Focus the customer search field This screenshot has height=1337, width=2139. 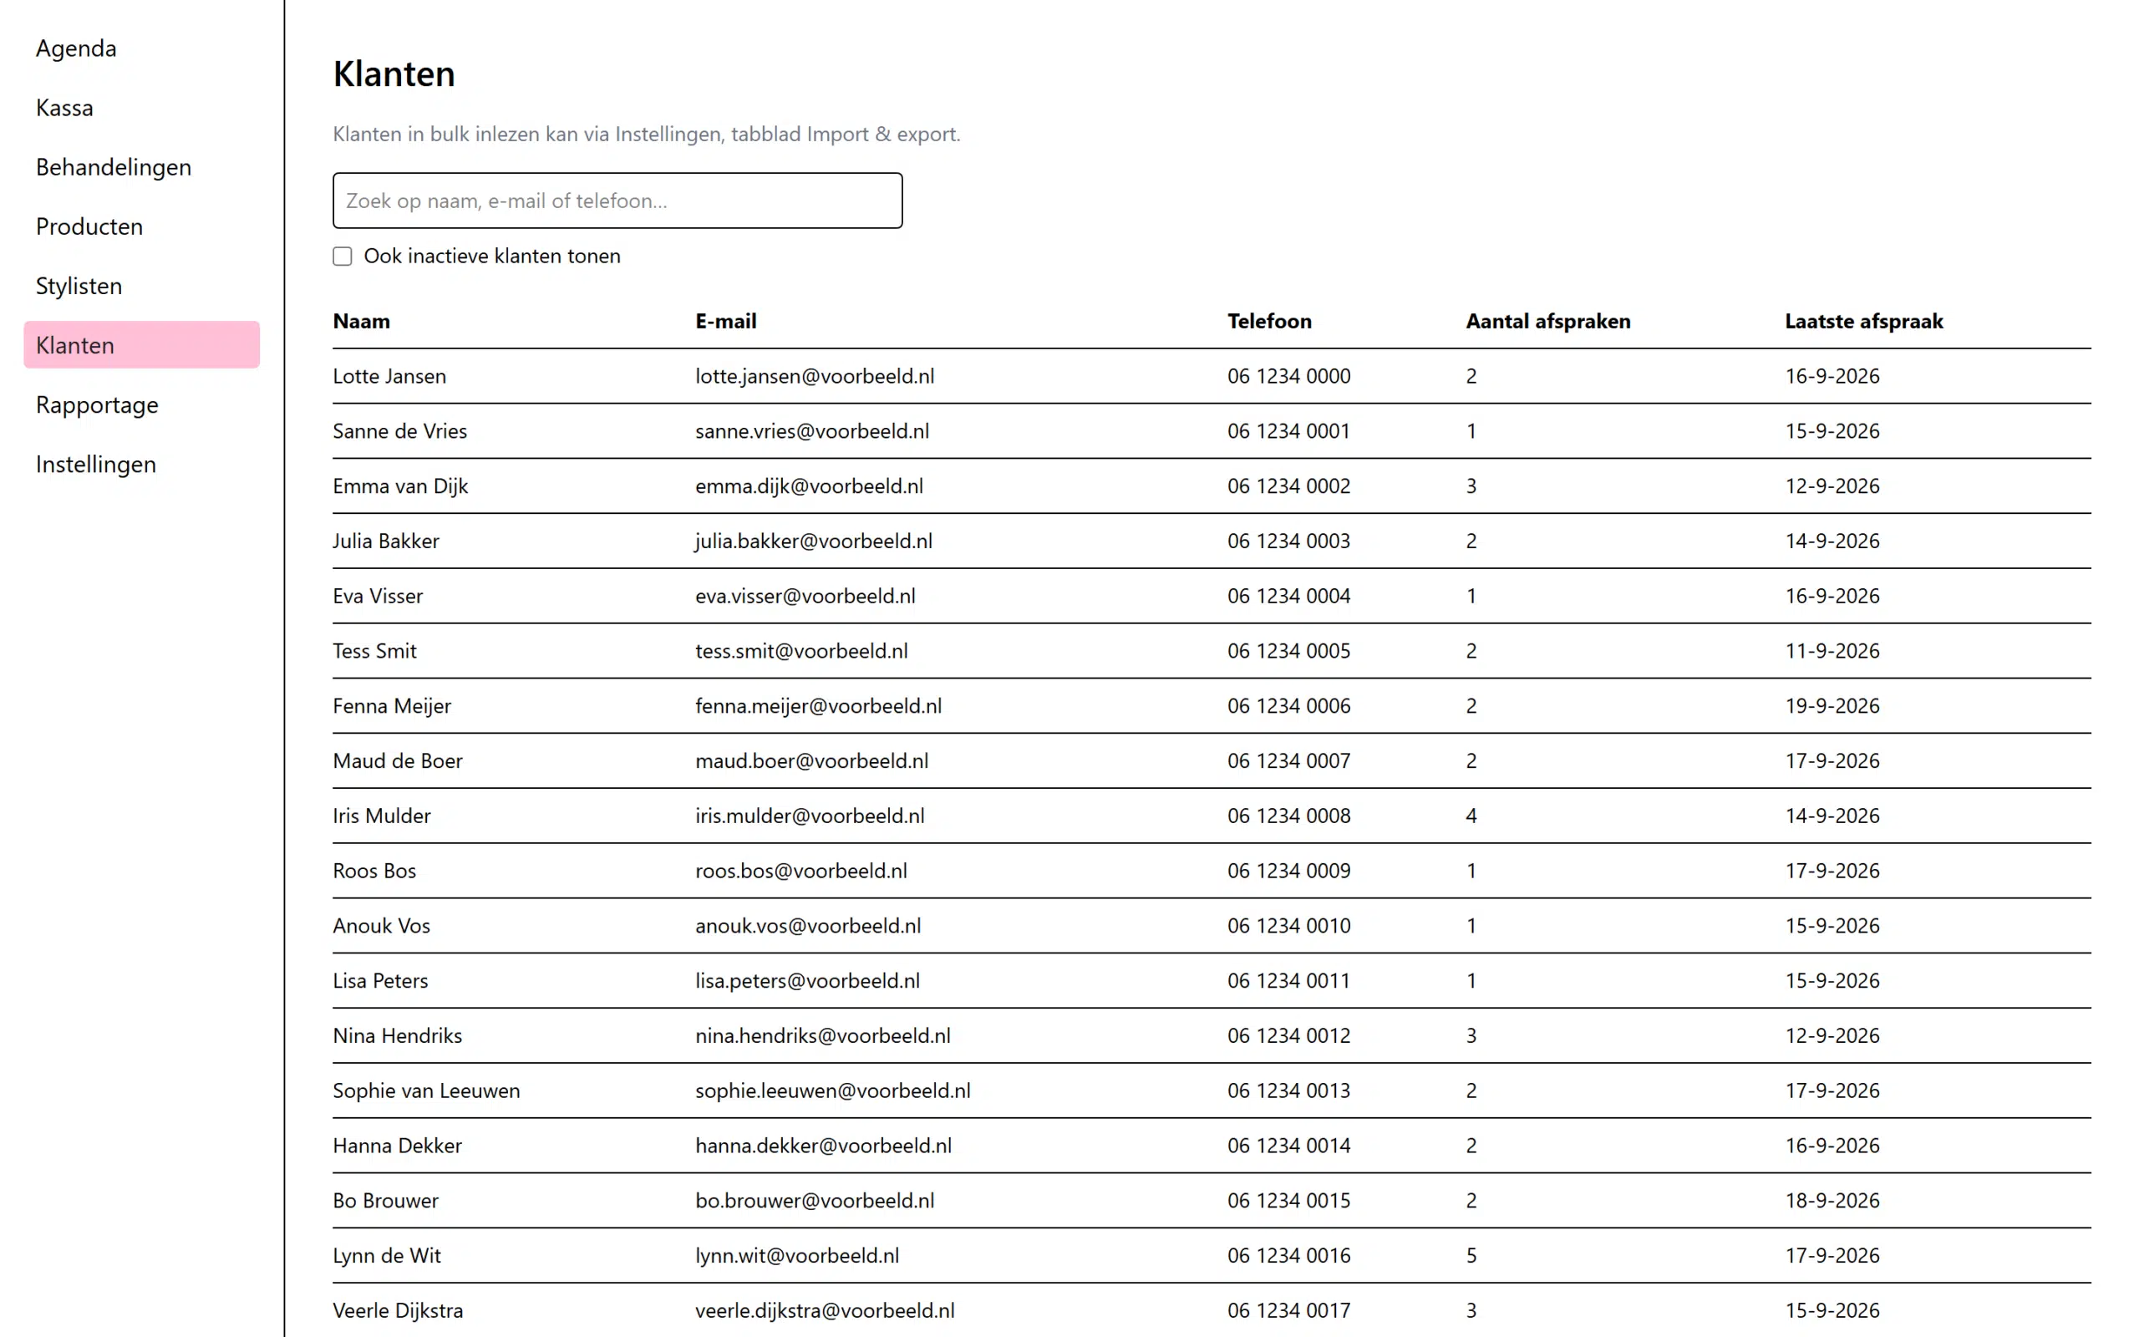[x=617, y=201]
